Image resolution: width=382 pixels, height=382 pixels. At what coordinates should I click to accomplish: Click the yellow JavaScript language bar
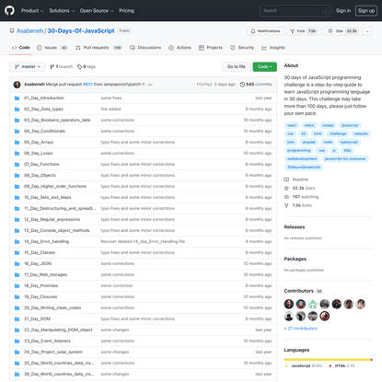click(327, 360)
